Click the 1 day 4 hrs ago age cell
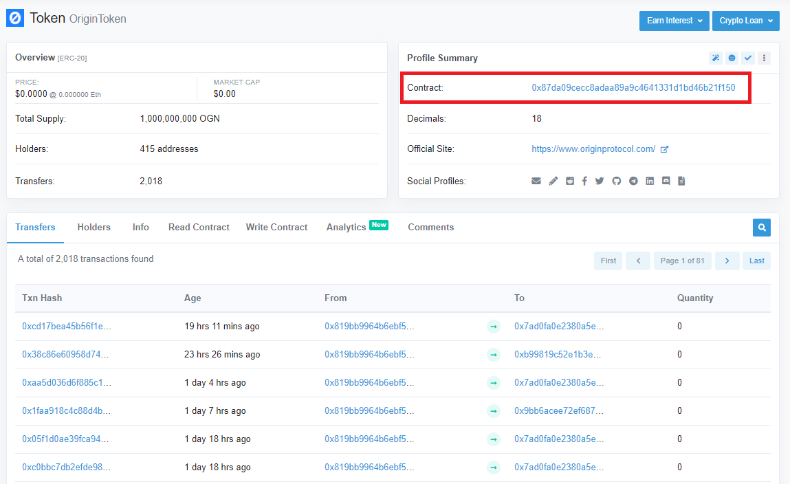 [215, 383]
